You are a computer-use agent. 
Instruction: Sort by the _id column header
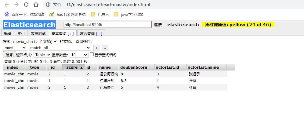[x=54, y=67]
